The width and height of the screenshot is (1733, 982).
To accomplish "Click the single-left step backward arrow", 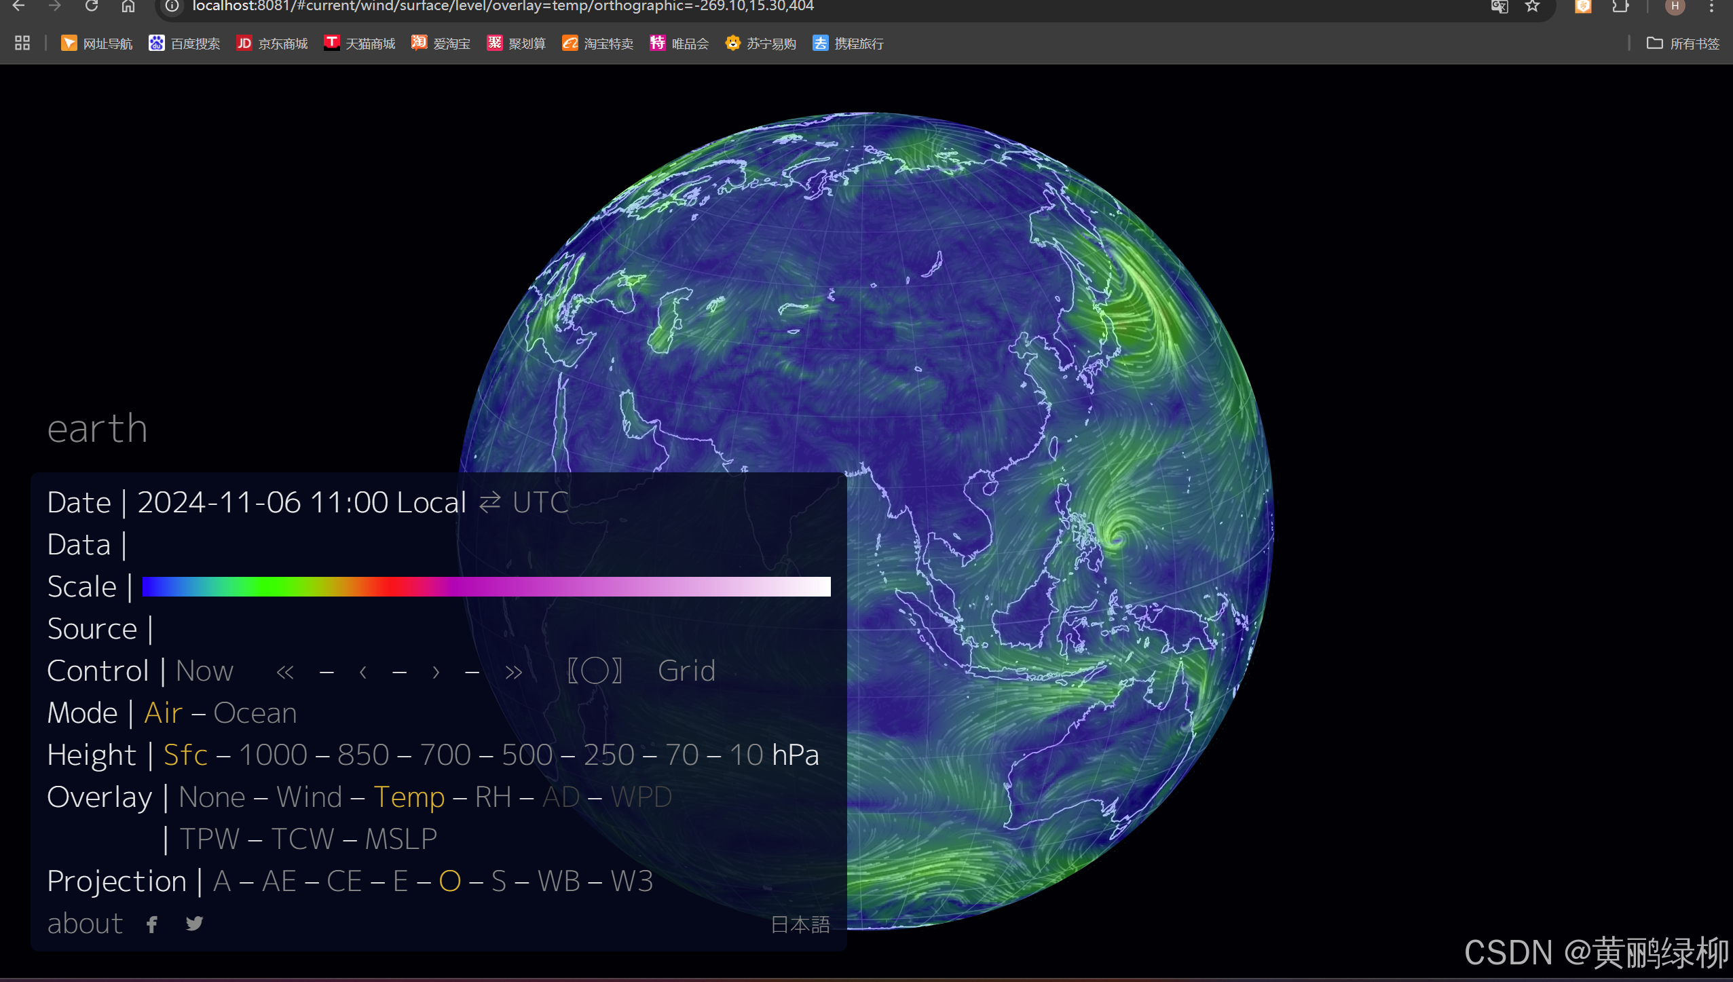I will 363,673.
